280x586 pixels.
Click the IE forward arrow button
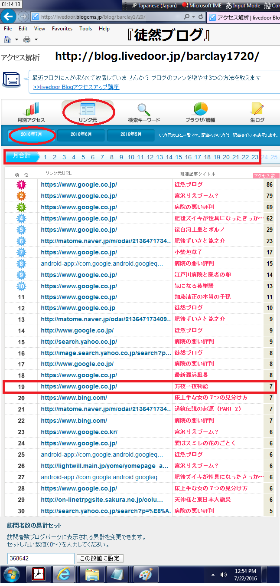point(23,16)
